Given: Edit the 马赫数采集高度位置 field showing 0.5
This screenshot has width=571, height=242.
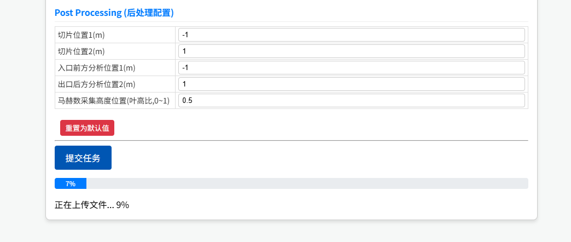Looking at the screenshot, I should (x=351, y=101).
